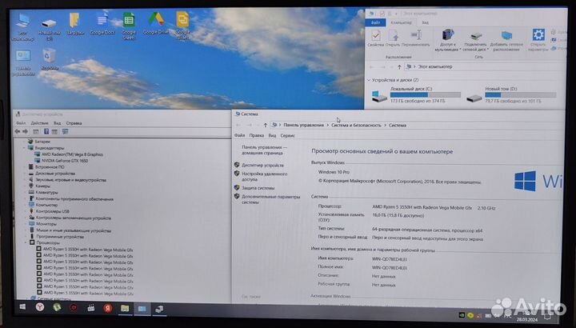
Task: Collapse the Devices and drives section
Action: click(370, 80)
